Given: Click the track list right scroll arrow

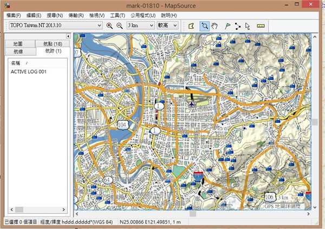Looking at the screenshot, I should pos(63,210).
